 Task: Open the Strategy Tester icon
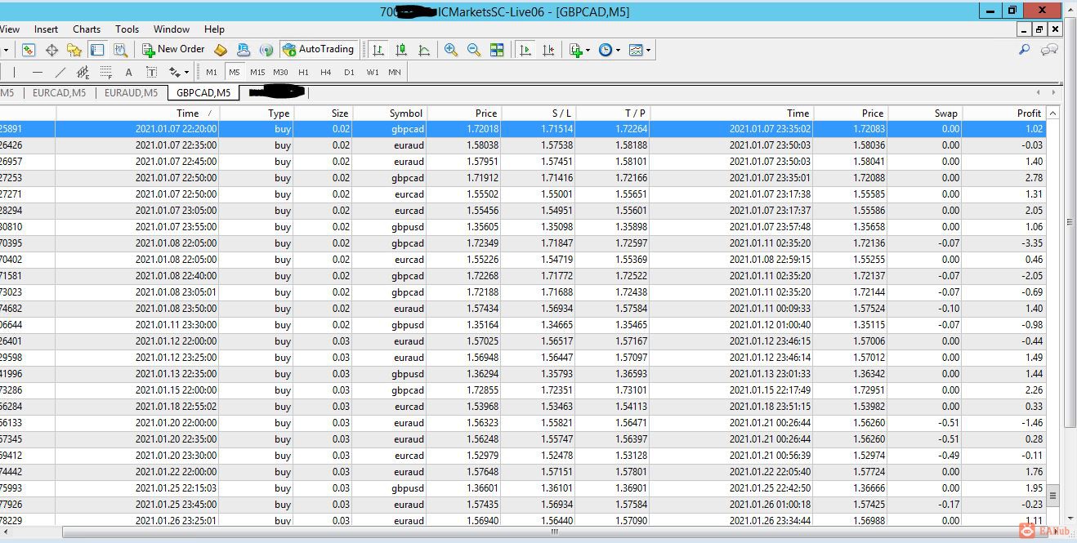pos(120,50)
